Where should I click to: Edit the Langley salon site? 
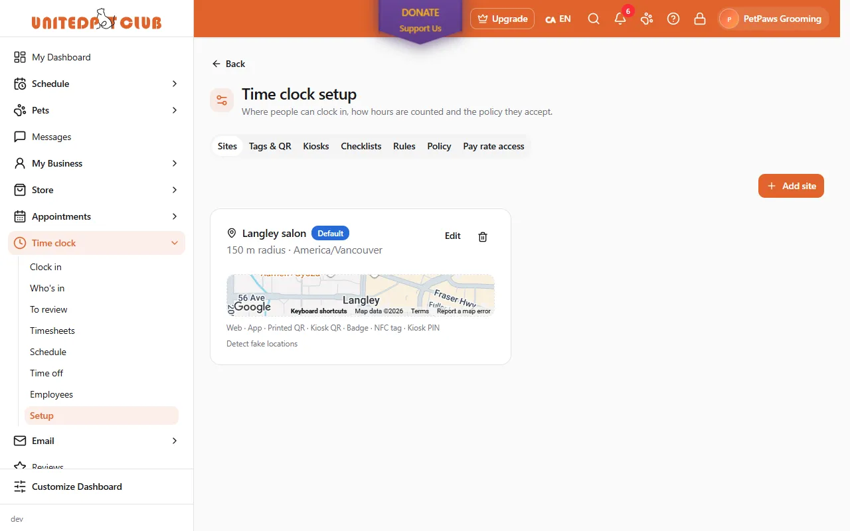point(453,236)
